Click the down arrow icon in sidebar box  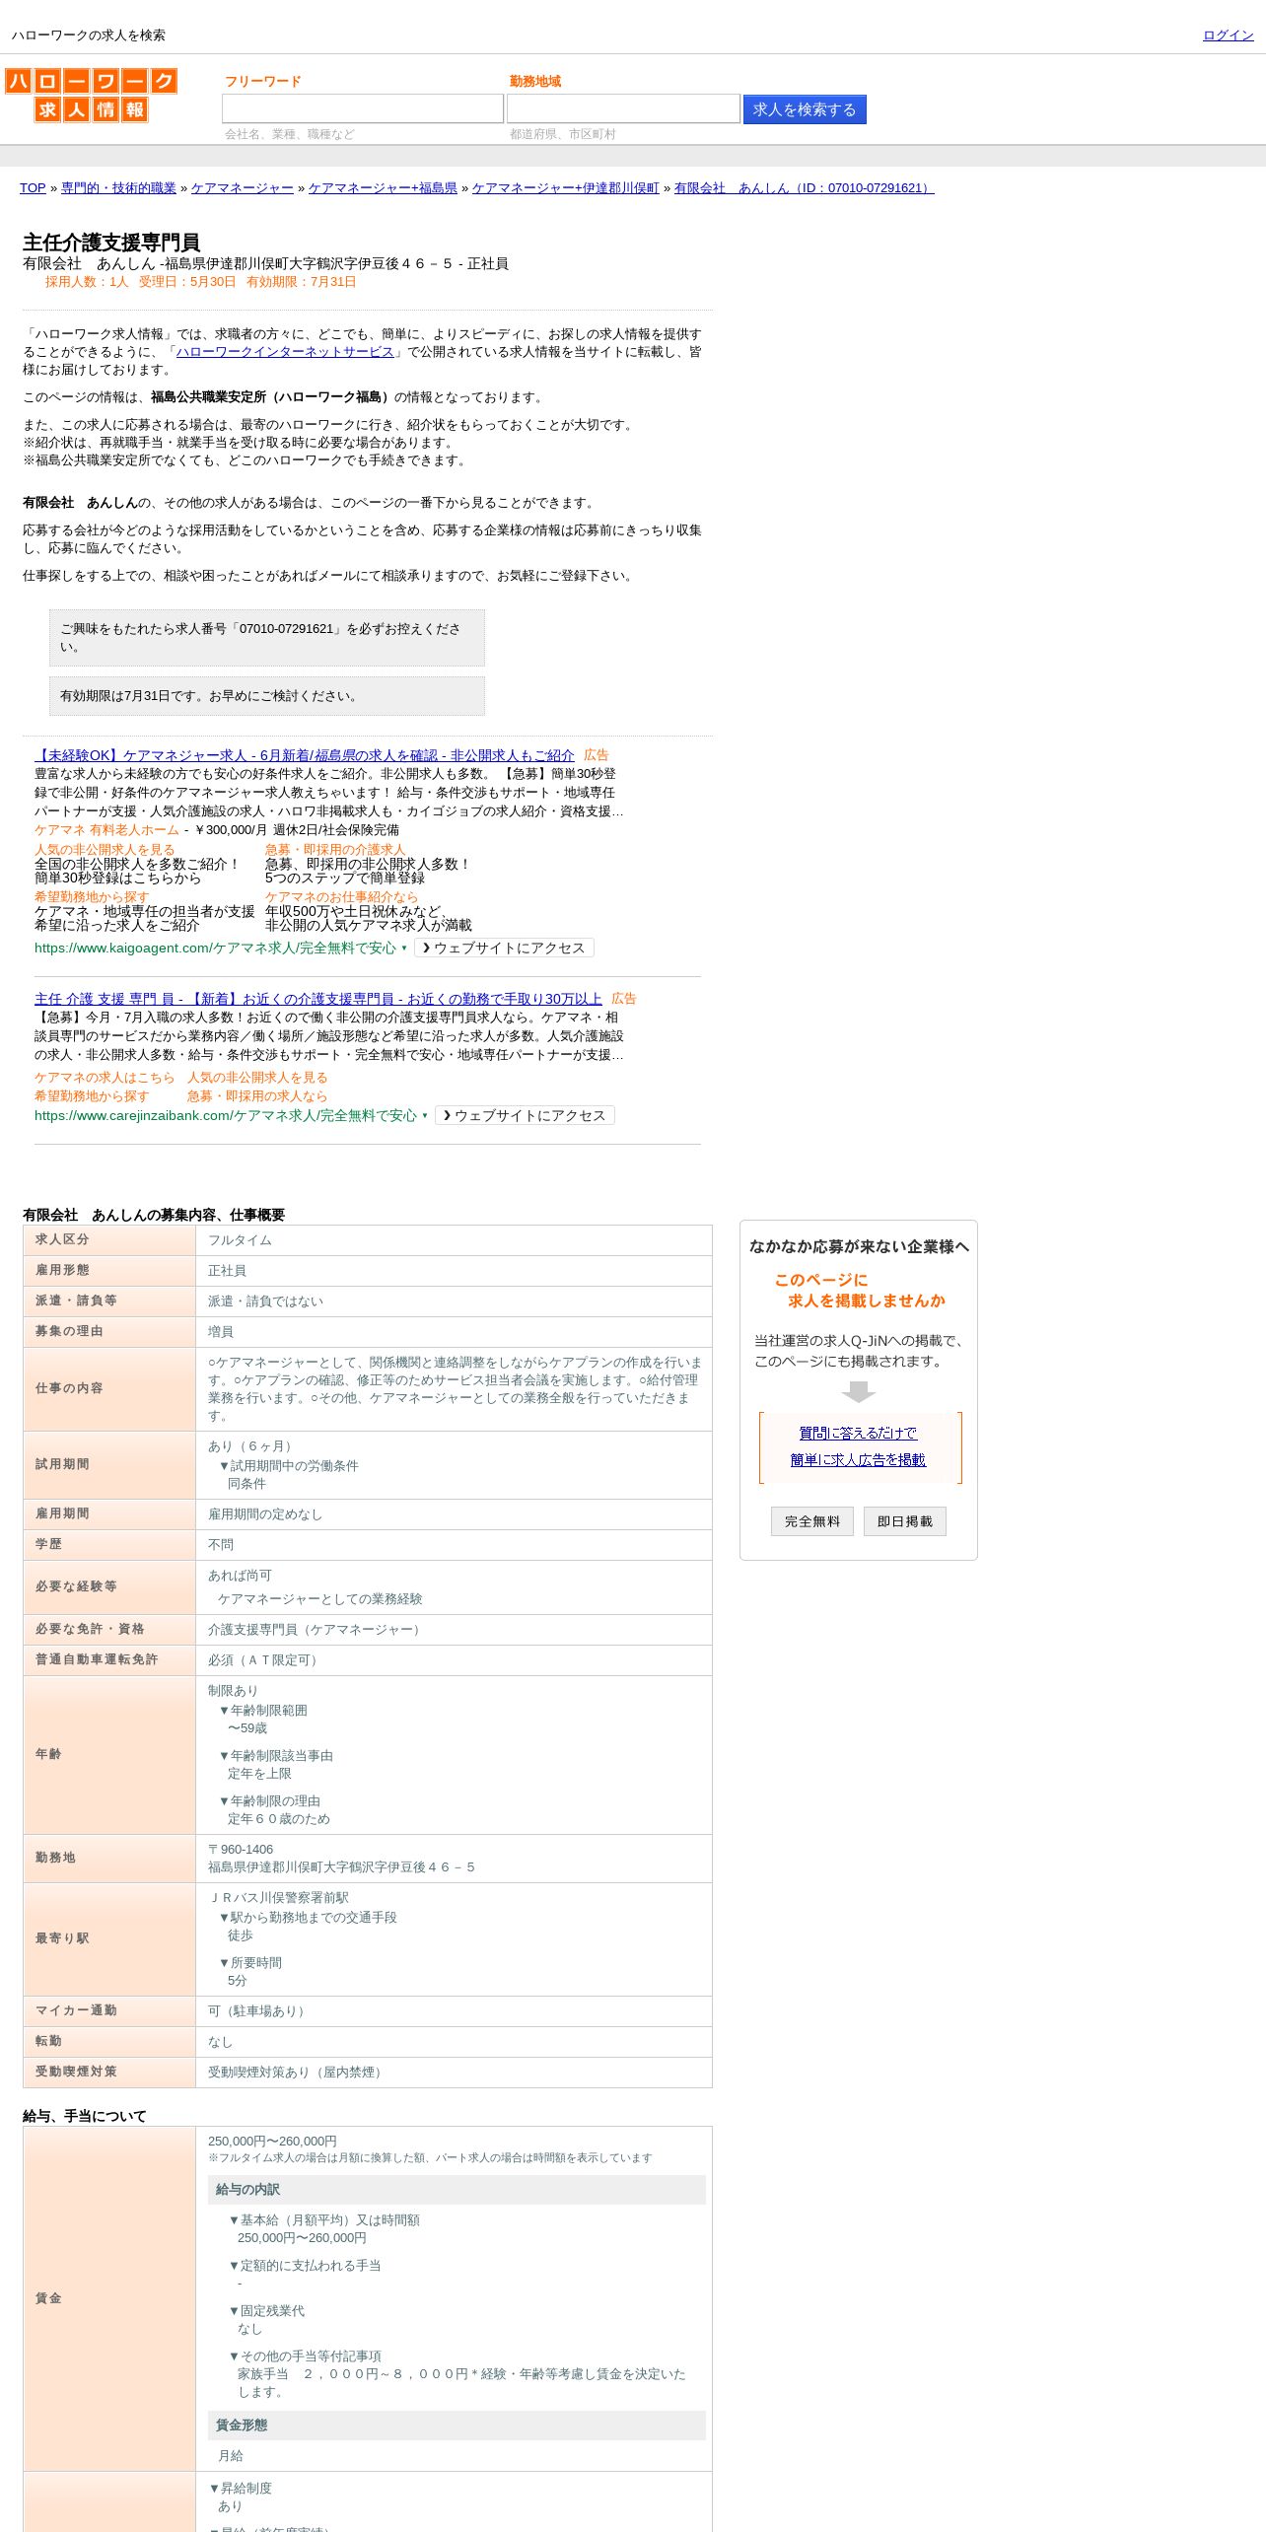(x=859, y=1392)
